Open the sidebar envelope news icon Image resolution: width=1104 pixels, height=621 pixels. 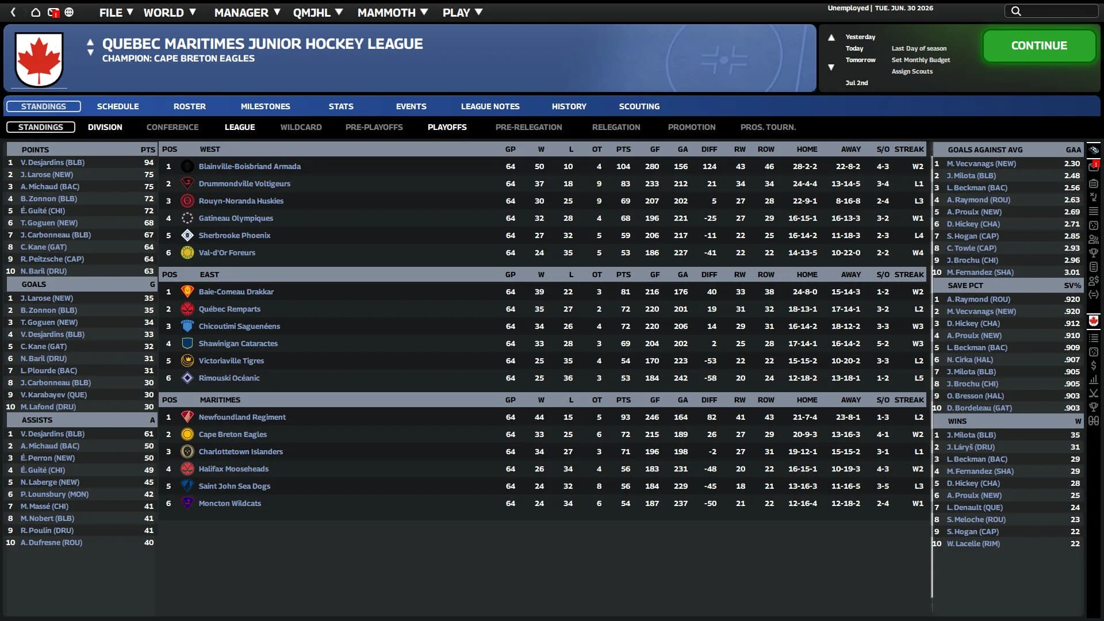[1094, 166]
